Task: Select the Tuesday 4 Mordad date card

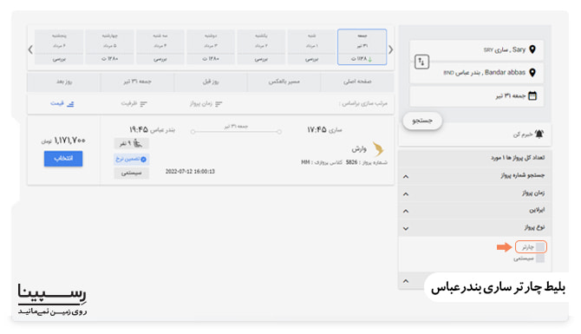Action: click(160, 47)
